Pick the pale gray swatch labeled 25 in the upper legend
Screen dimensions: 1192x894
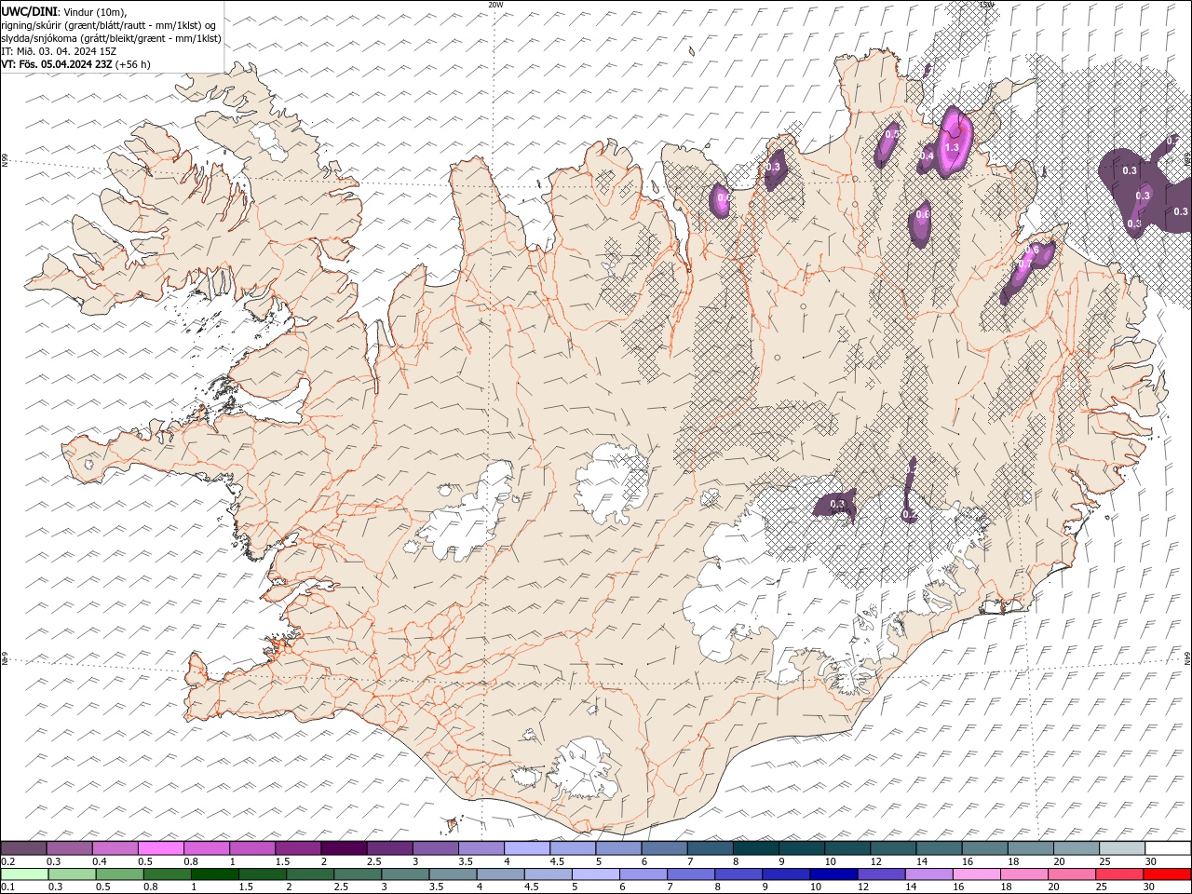1122,848
